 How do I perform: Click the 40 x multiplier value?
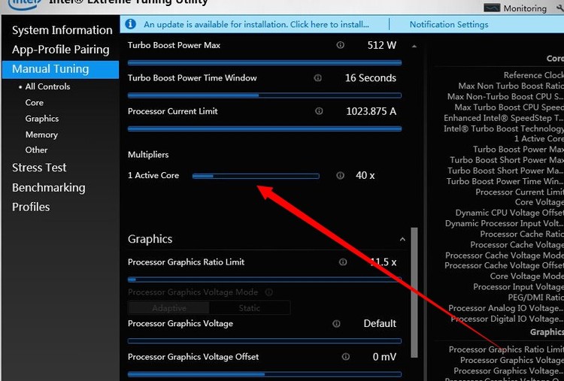pos(365,175)
